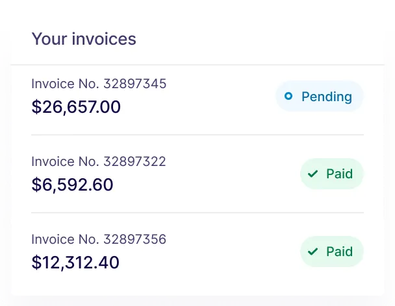The image size is (395, 306).
Task: Select the $26,657.00 amount
Action: click(x=76, y=107)
